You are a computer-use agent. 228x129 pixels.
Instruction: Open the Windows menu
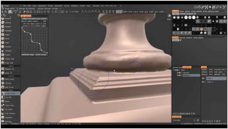point(75,6)
